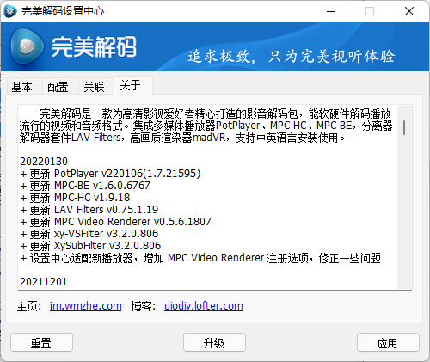Click the title bar gear app icon
This screenshot has width=430, height=362.
10,11
